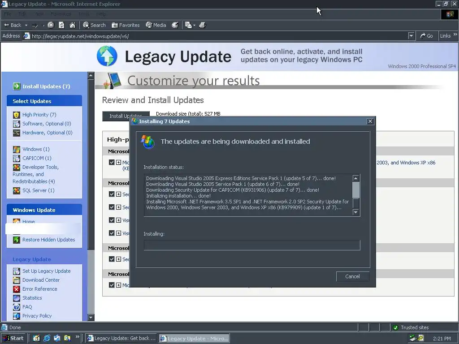Click the Trusted sites status indicator
Screen dimensions: 459x344
click(411, 327)
